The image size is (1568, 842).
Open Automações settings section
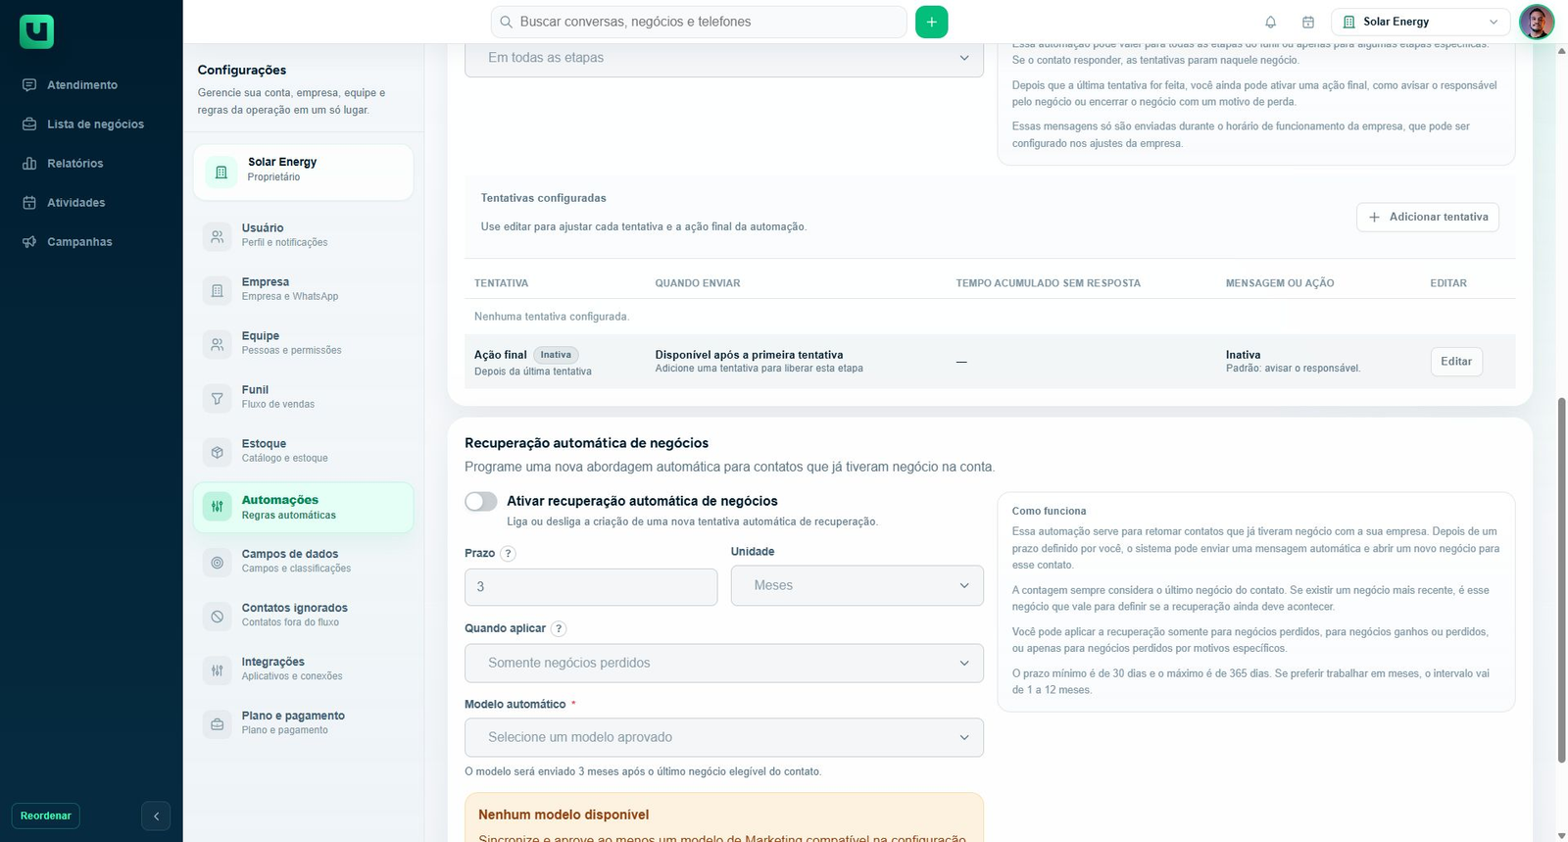pyautogui.click(x=304, y=507)
